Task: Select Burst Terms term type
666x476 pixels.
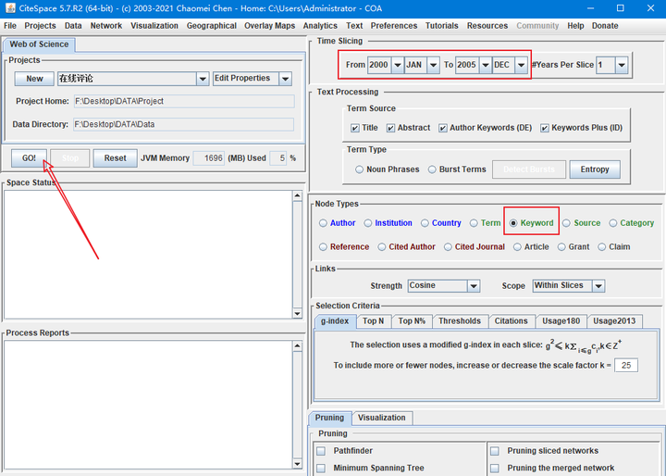Action: [433, 169]
